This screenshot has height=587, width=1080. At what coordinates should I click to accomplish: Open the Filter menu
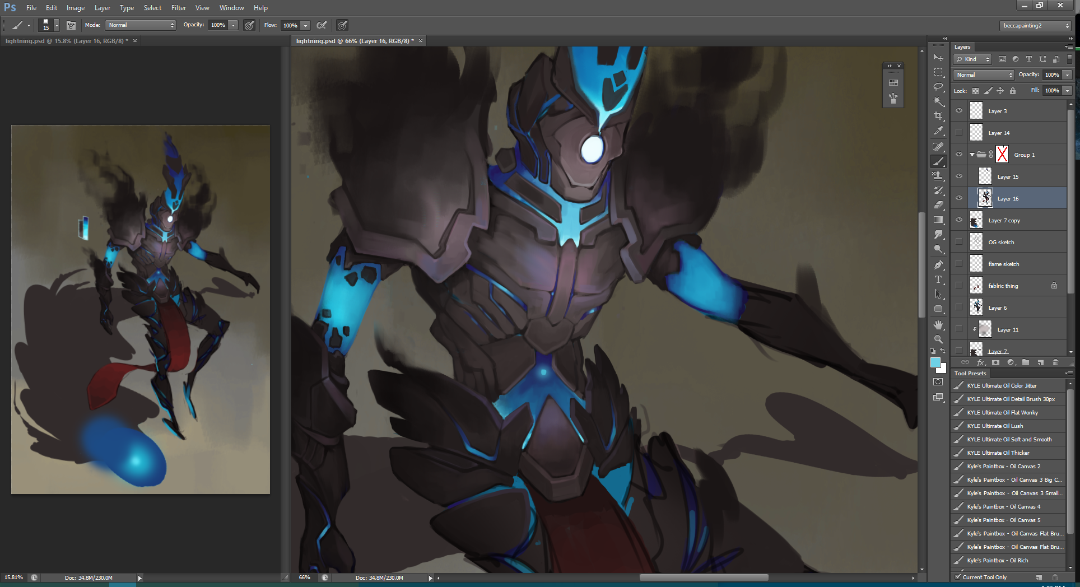point(179,8)
